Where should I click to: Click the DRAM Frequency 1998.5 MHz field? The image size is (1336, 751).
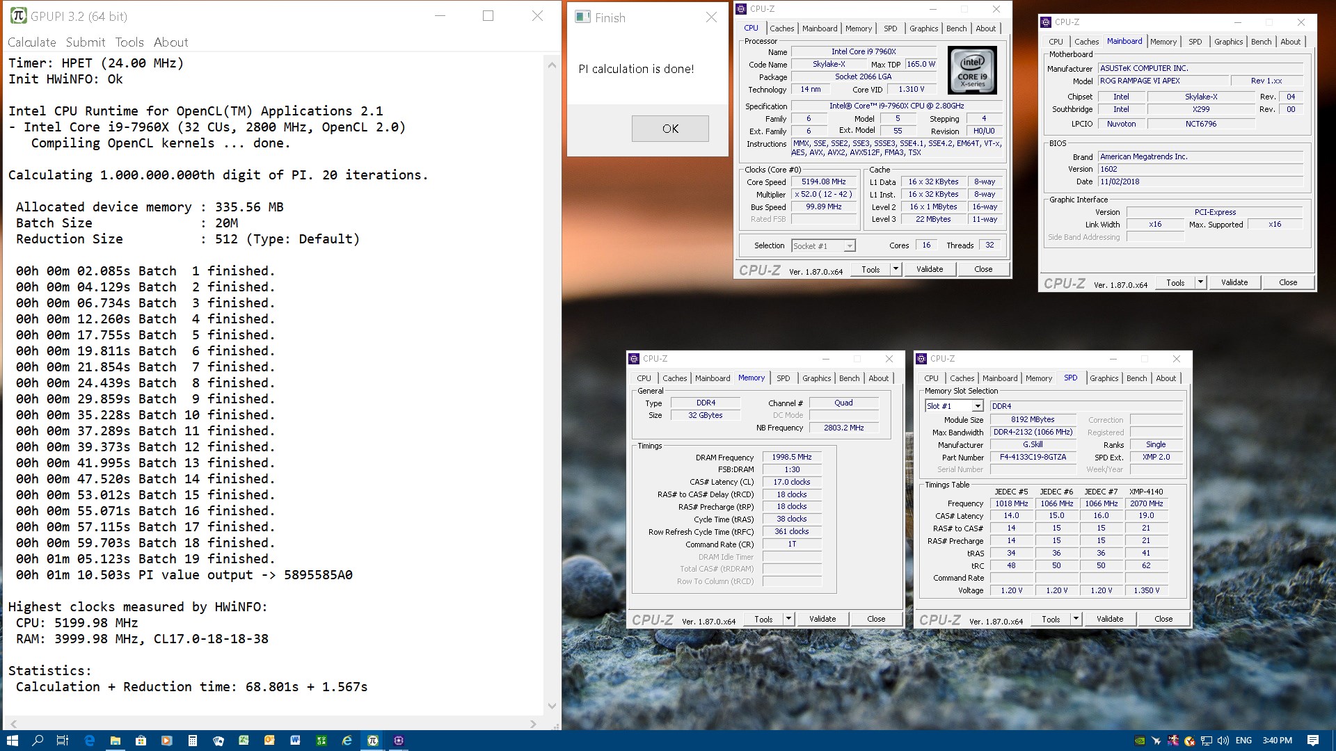[x=791, y=457]
